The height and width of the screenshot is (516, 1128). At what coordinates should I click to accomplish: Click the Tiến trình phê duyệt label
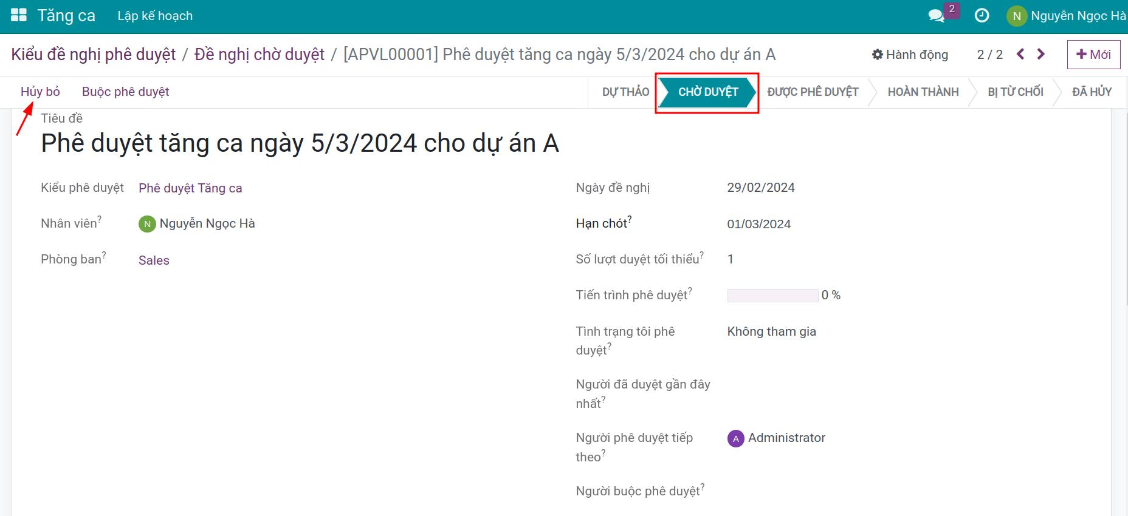pos(634,294)
